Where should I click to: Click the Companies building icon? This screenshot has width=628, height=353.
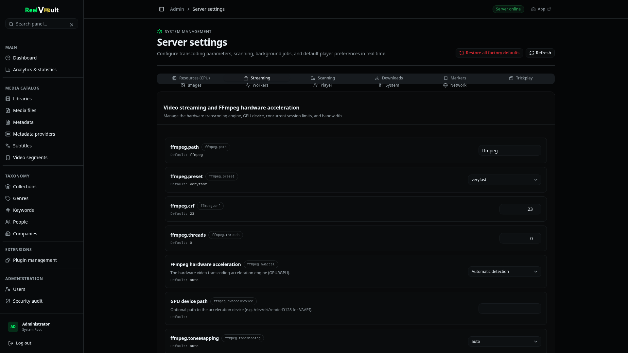8,234
